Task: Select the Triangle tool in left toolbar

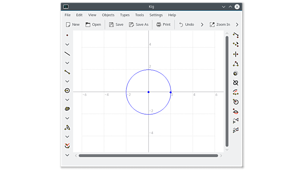Action: pyautogui.click(x=67, y=127)
